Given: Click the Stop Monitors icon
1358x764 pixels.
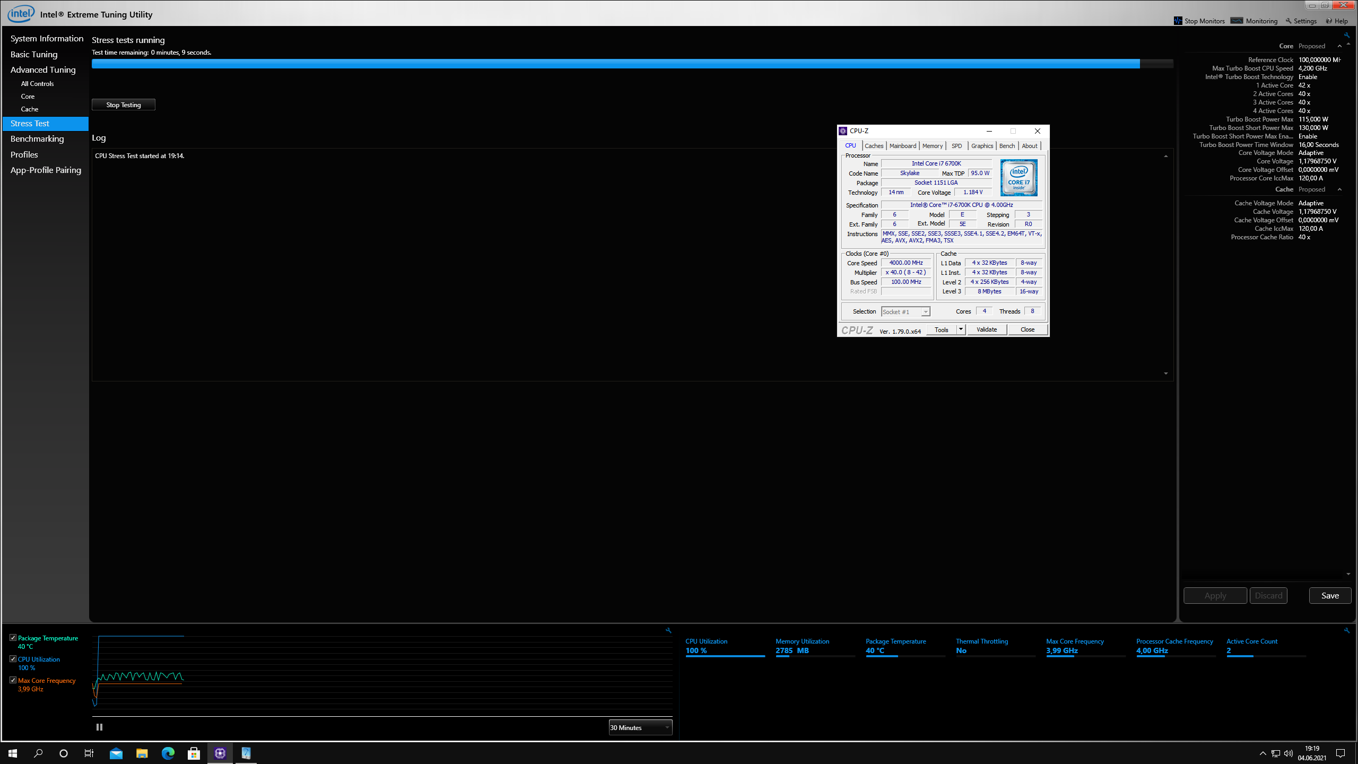Looking at the screenshot, I should pyautogui.click(x=1178, y=21).
